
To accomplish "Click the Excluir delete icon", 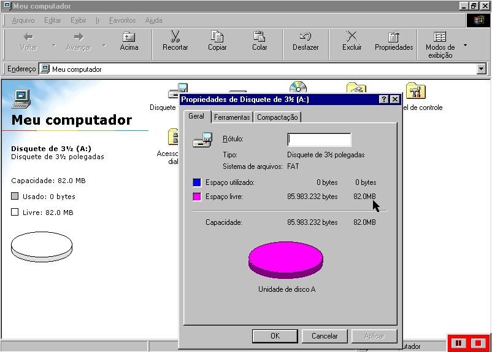I will [x=352, y=36].
